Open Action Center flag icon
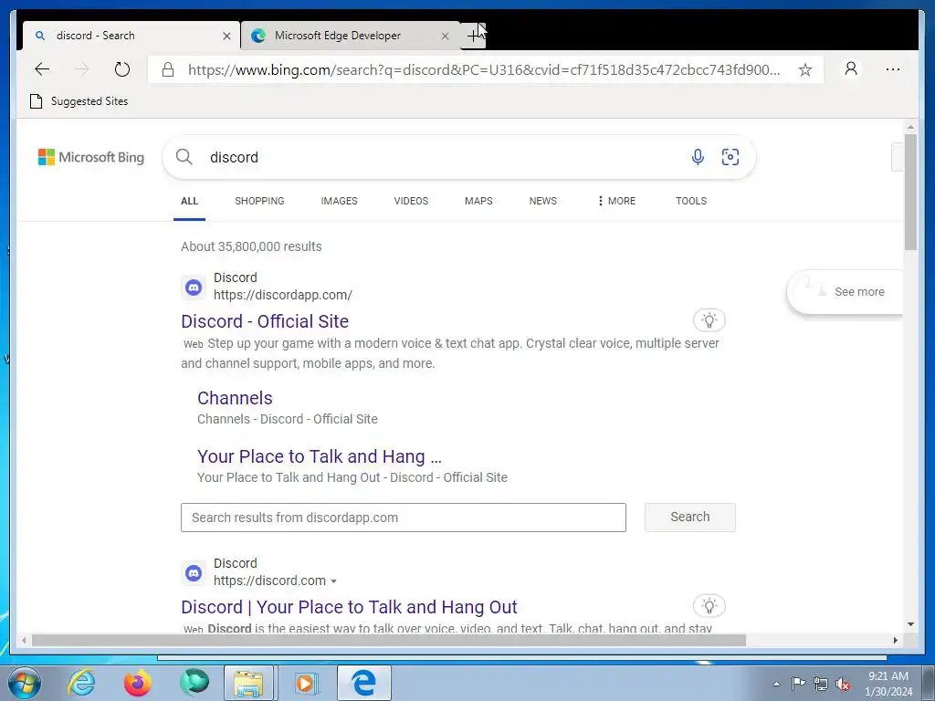The height and width of the screenshot is (701, 935). (x=798, y=684)
